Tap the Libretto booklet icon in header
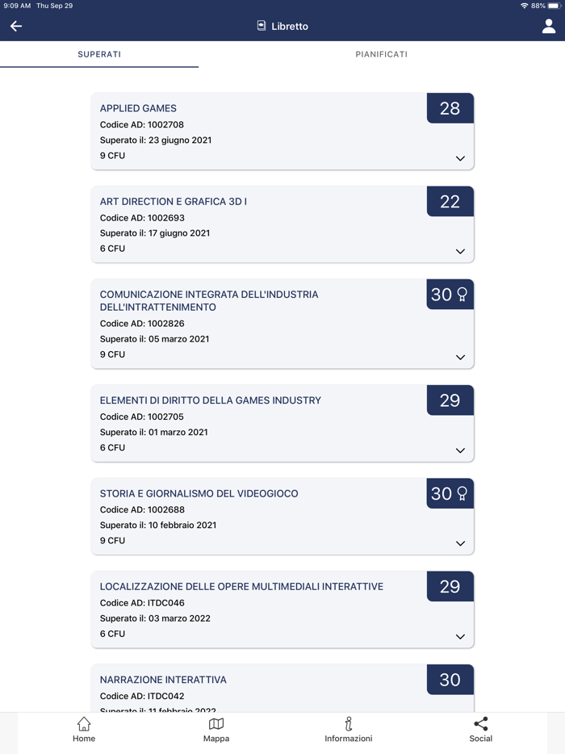The image size is (565, 754). tap(262, 26)
